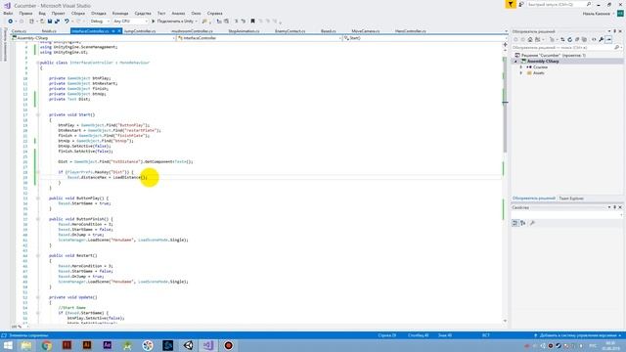This screenshot has width=626, height=352.
Task: Open the InterfaceController class dropdown
Action: (259, 38)
